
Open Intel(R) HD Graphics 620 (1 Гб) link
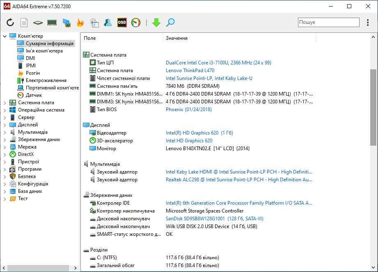[x=199, y=133]
